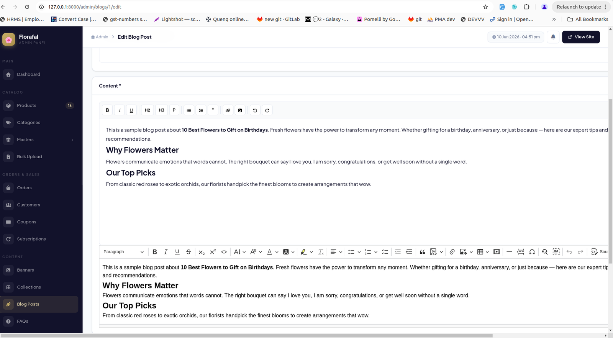Open the Paragraph heading dropdown
Image resolution: width=613 pixels, height=338 pixels.
[x=123, y=252]
